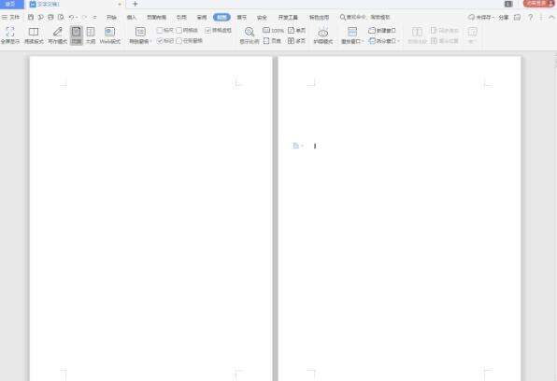Click the red membership button at top right
Screen dimensions: 557x381
[x=538, y=4]
